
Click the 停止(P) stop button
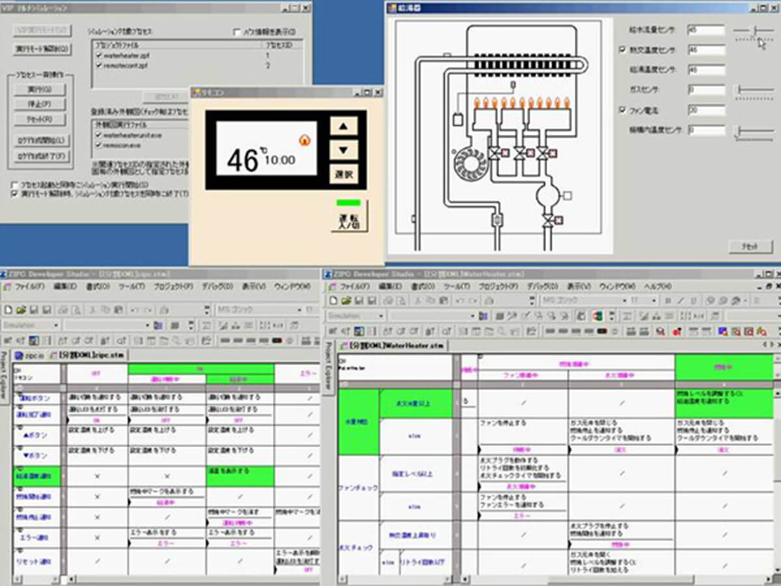(x=40, y=104)
